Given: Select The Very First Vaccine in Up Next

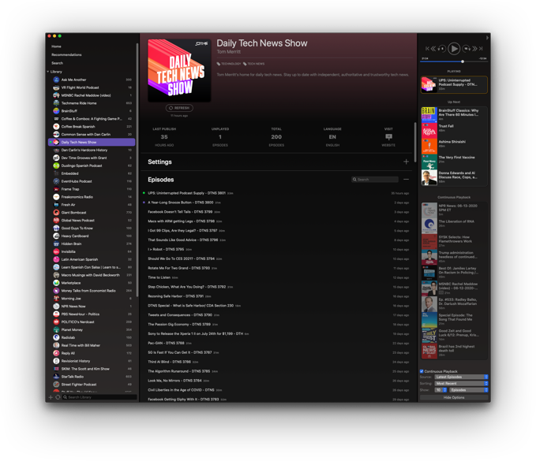Looking at the screenshot, I should coord(454,162).
